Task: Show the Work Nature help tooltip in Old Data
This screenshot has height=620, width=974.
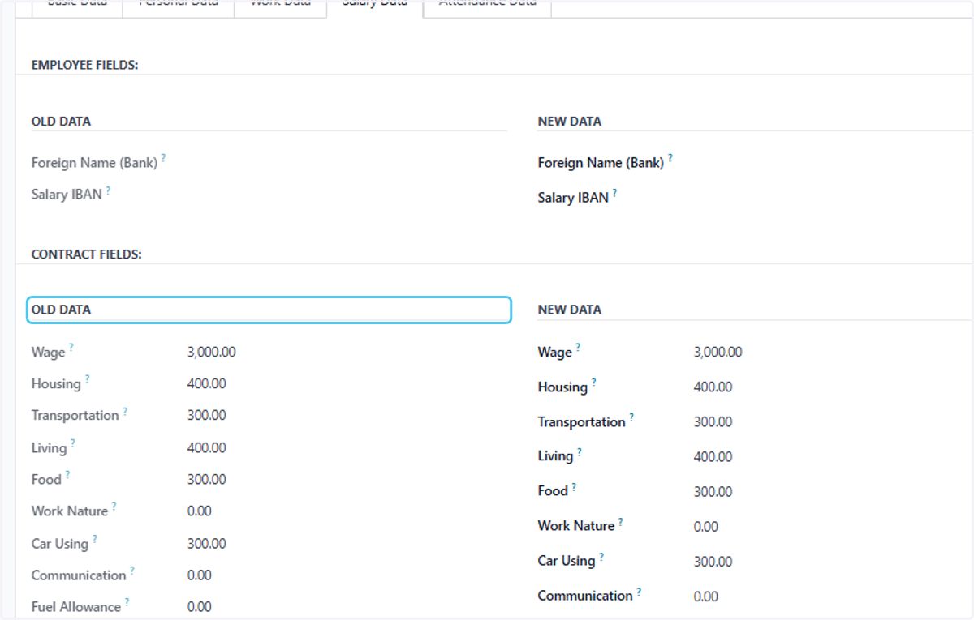Action: click(x=114, y=507)
